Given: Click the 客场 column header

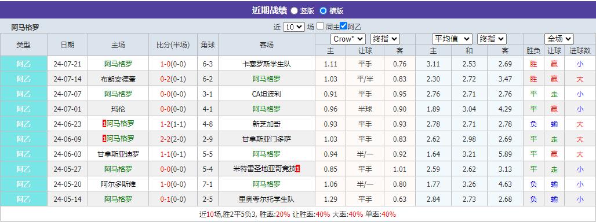Looking at the screenshot, I should pos(267,45).
